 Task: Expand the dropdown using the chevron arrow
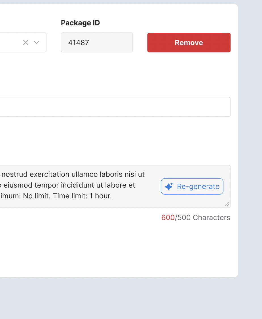37,43
